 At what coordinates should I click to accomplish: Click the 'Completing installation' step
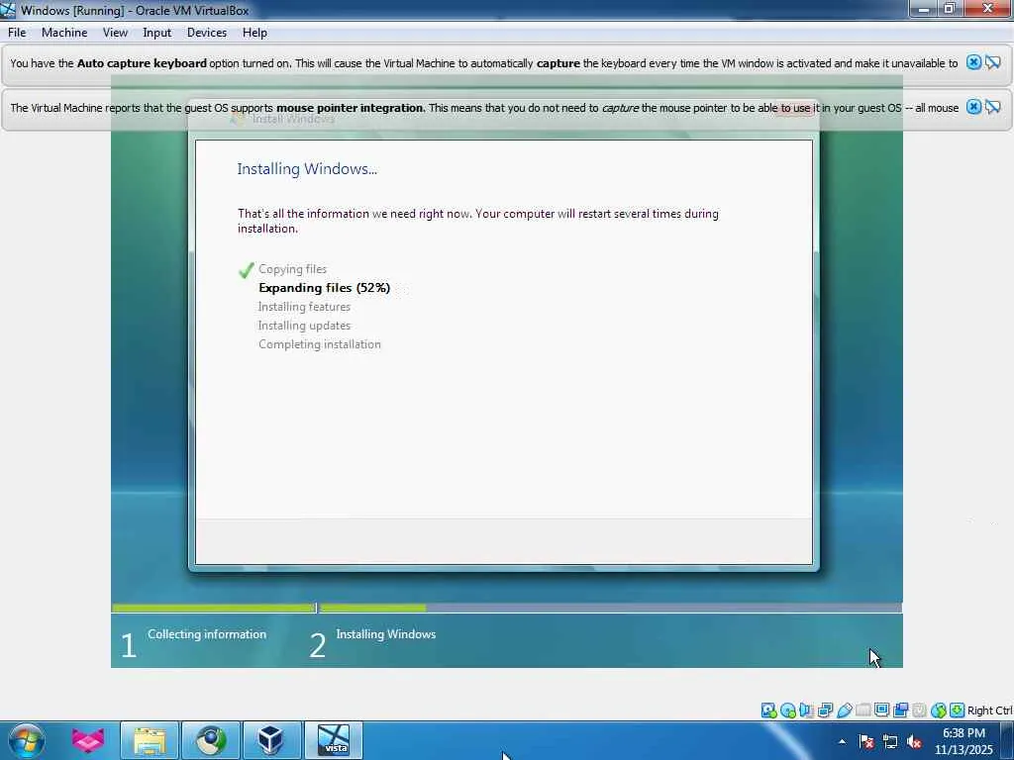(320, 344)
